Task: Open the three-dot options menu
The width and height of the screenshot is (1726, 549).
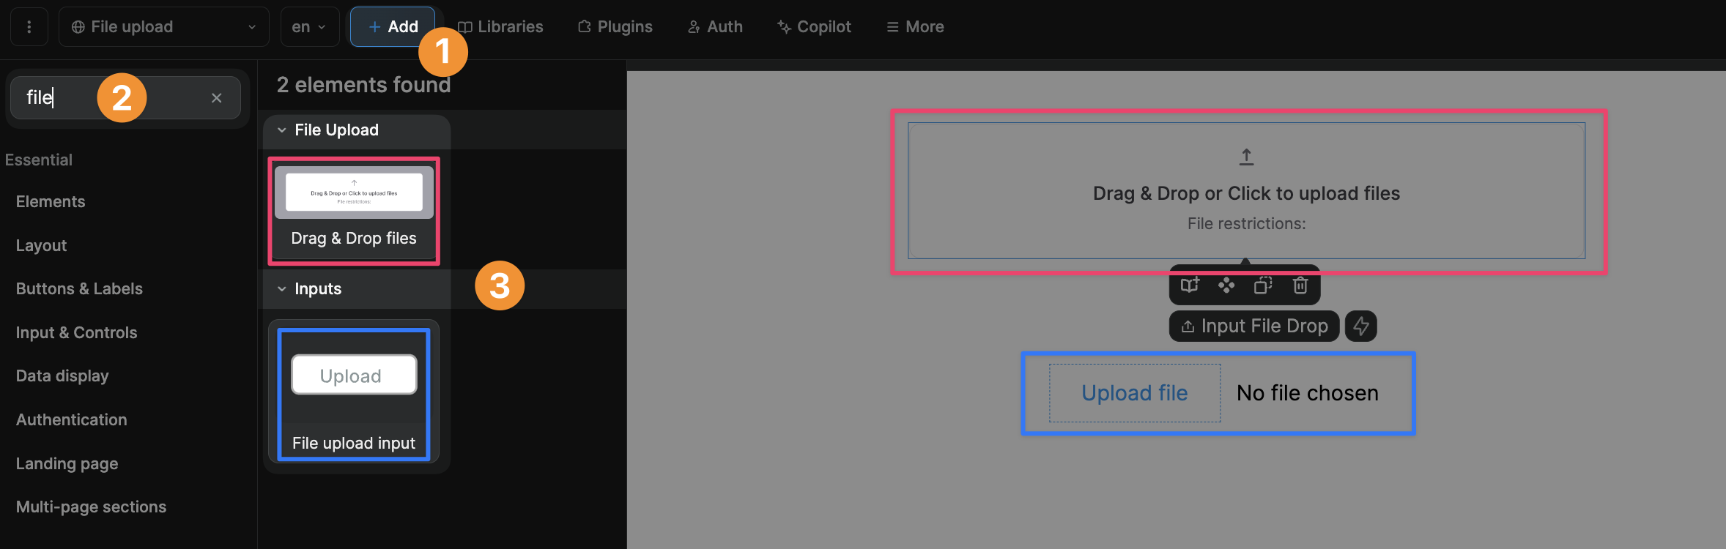Action: click(29, 26)
